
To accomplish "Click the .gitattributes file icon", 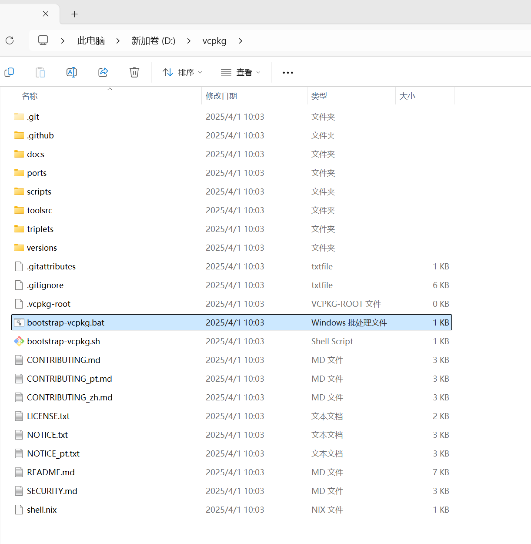I will [19, 266].
